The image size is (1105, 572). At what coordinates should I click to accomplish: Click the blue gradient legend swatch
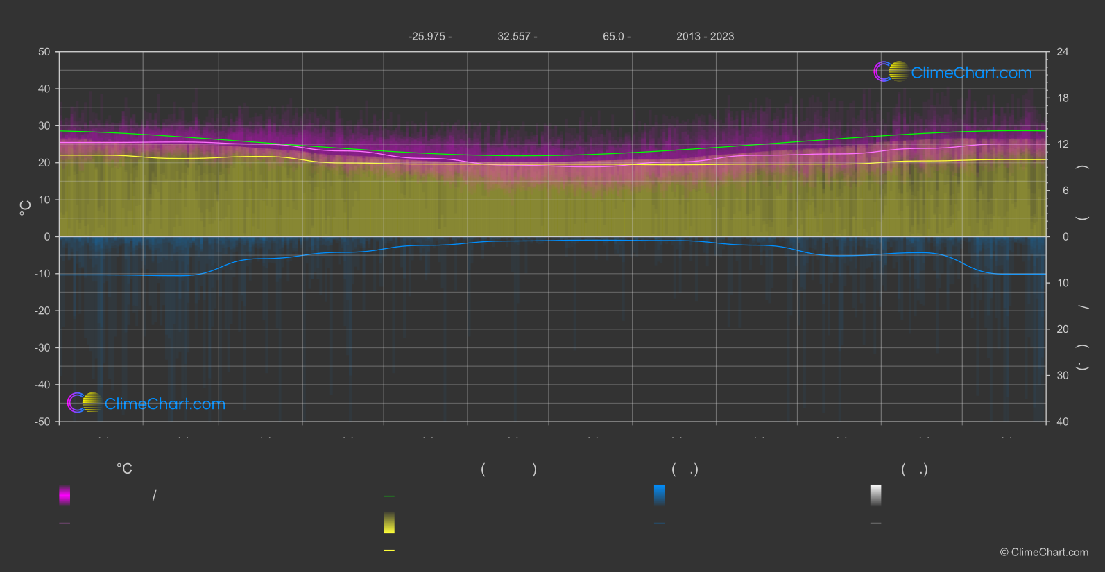[660, 495]
